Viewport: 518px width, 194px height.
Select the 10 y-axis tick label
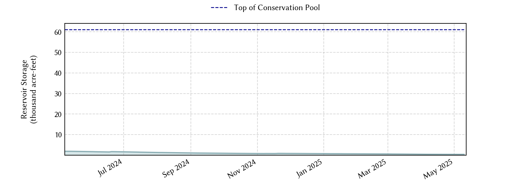[x=58, y=135]
